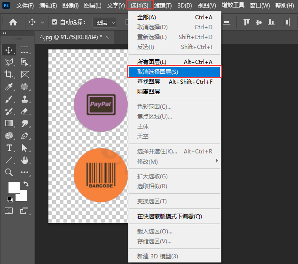Open the 图层(L) menu

(93, 6)
